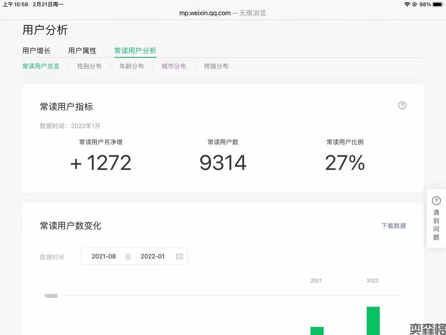Open the 终端分布 sub-tab
The width and height of the screenshot is (446, 335).
click(216, 66)
